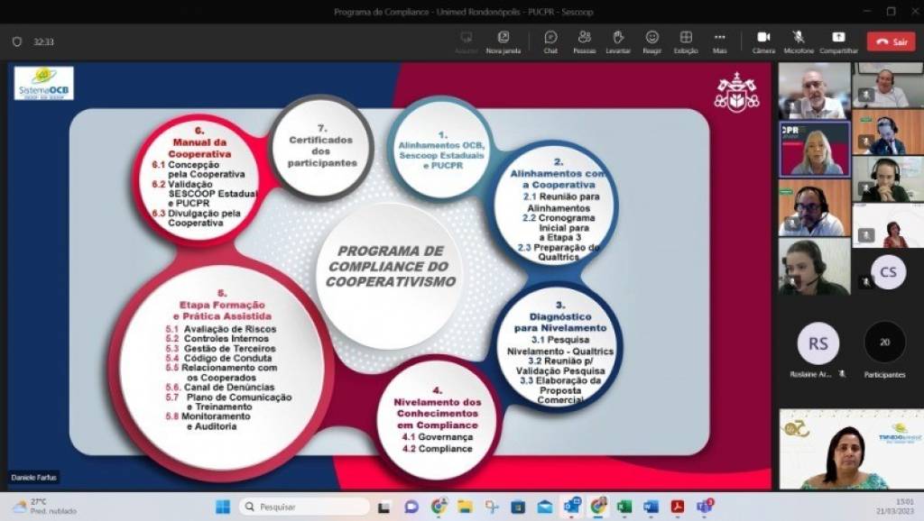Toggle the Câmera on or off

coord(763,41)
